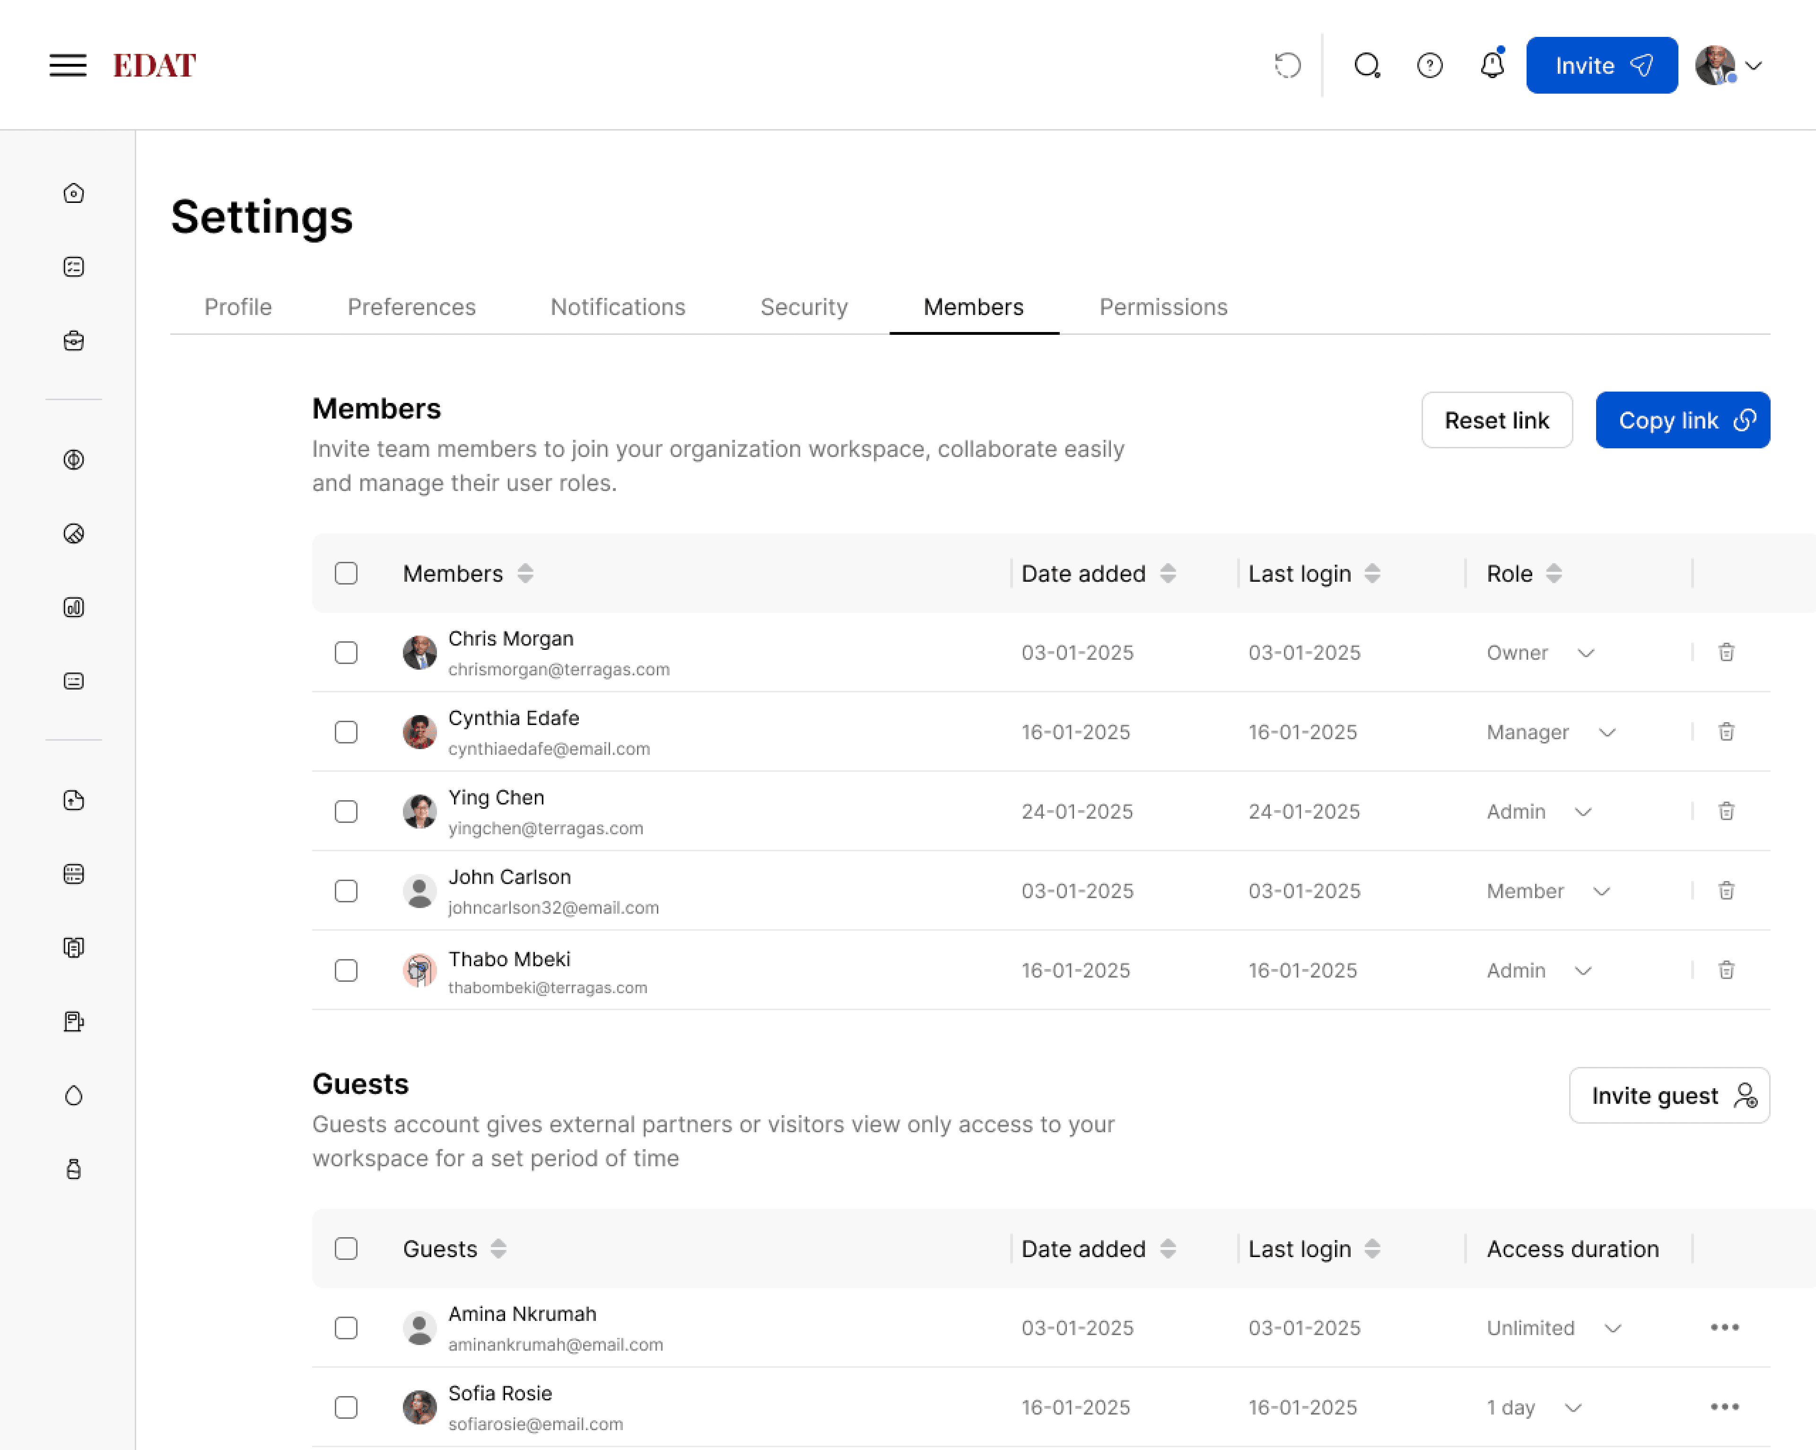Click the Copy link button
Screen dimensions: 1816x1450
(1682, 419)
